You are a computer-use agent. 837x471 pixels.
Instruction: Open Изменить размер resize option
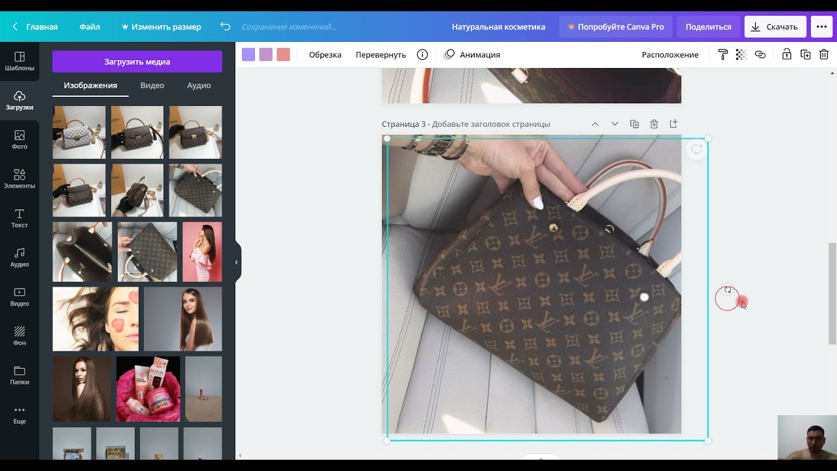pos(161,27)
